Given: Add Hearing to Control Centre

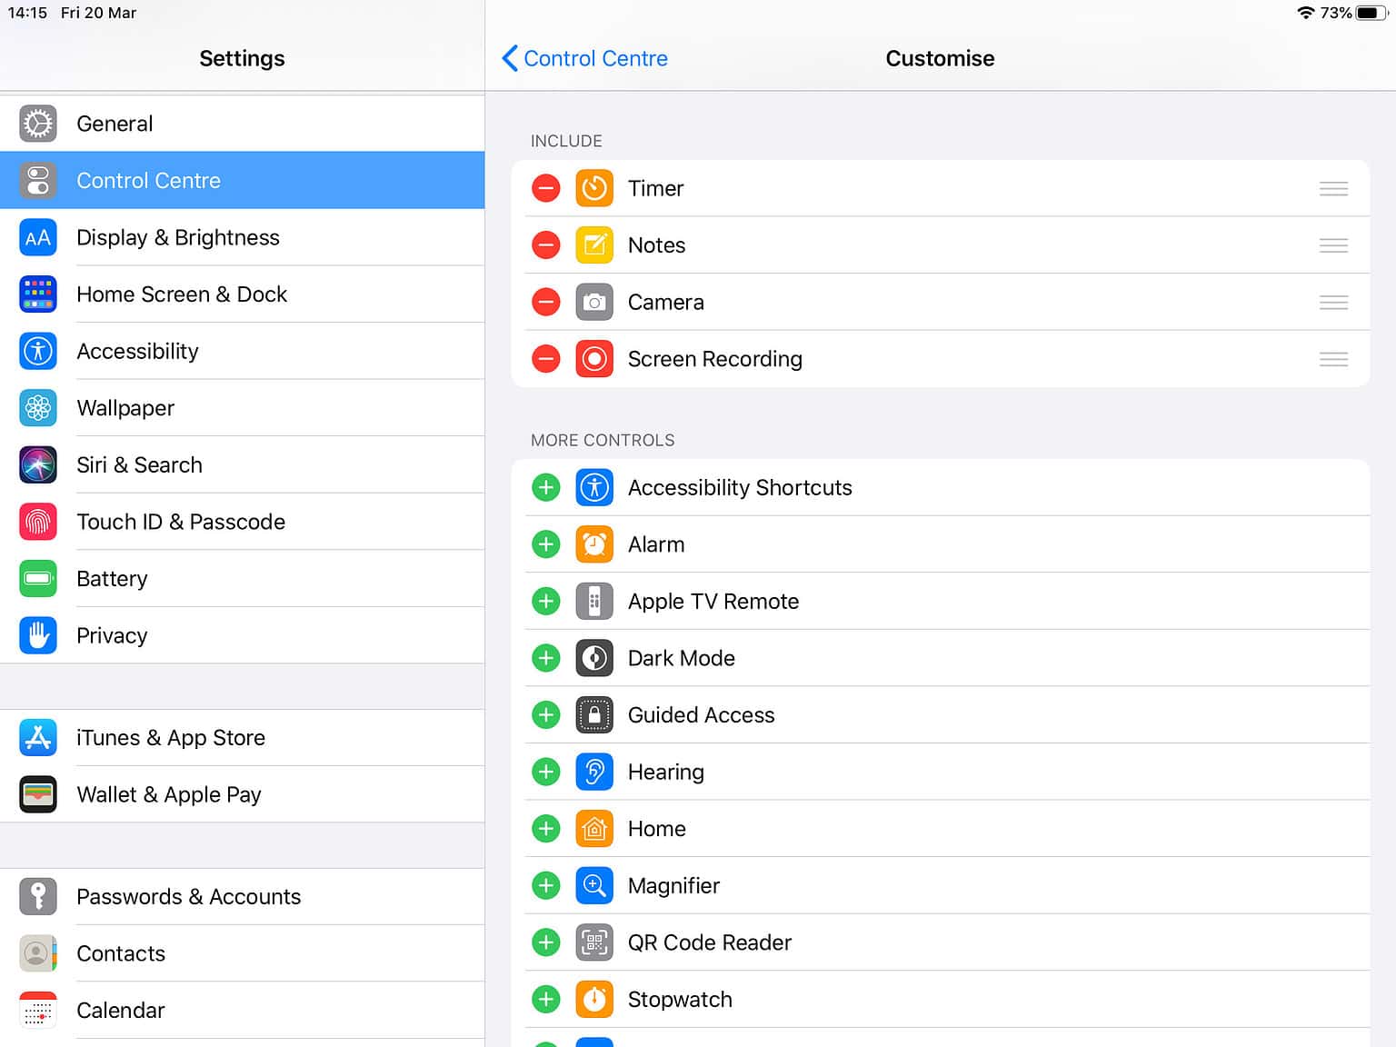Looking at the screenshot, I should pyautogui.click(x=545, y=771).
